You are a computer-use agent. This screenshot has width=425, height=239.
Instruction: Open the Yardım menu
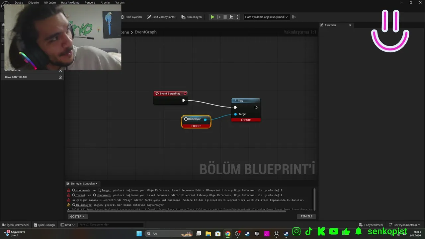point(120,2)
